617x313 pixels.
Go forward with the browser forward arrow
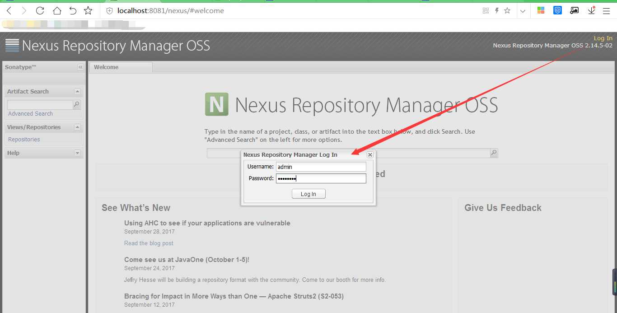[x=24, y=10]
